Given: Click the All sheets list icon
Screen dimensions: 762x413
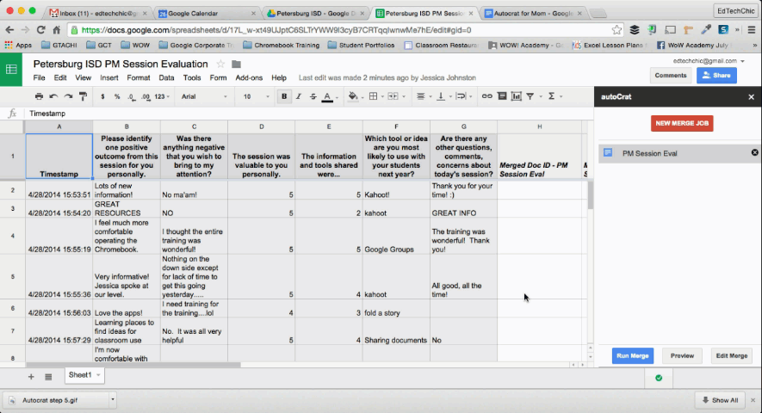Looking at the screenshot, I should [x=48, y=377].
